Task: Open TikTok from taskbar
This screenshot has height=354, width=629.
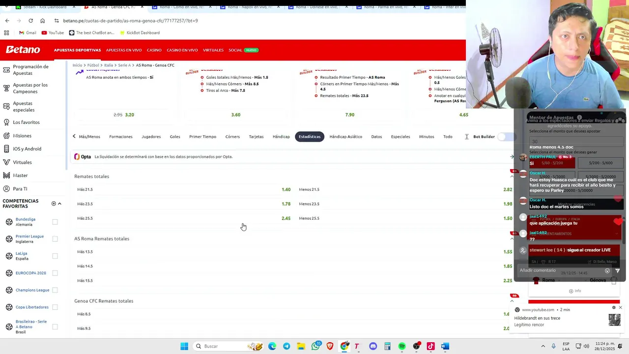Action: point(430,346)
